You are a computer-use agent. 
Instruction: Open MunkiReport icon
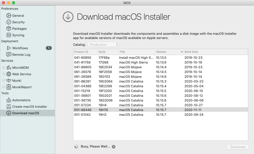pyautogui.click(x=9, y=87)
